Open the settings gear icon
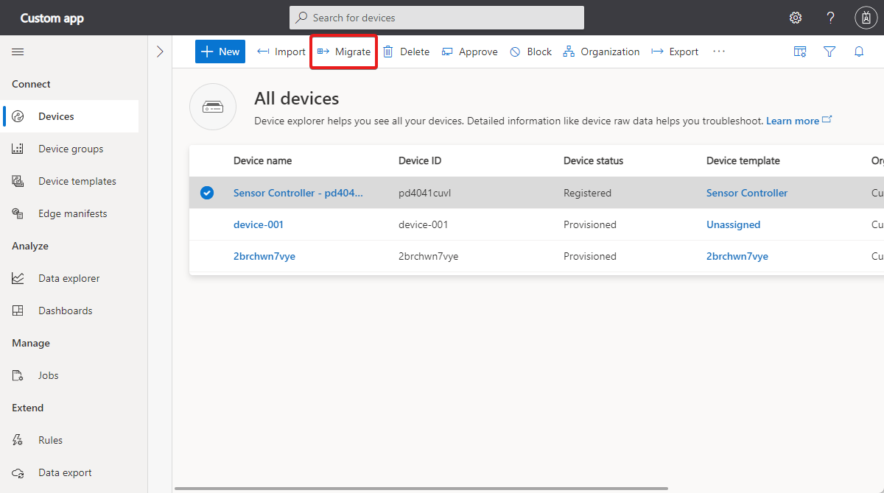The width and height of the screenshot is (884, 493). (796, 18)
